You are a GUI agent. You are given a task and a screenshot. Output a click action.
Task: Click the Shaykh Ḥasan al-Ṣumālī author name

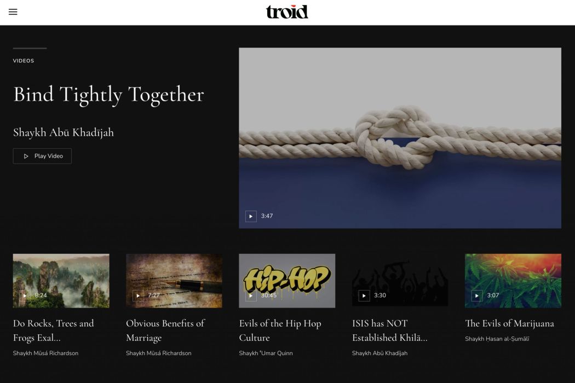pyautogui.click(x=497, y=339)
